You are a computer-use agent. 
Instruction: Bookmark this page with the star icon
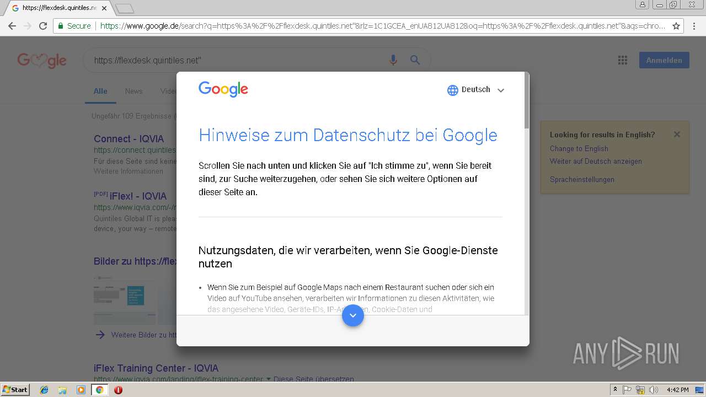click(x=676, y=26)
